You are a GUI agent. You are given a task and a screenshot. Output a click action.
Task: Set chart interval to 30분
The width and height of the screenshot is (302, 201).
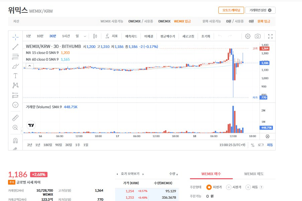coord(53,36)
